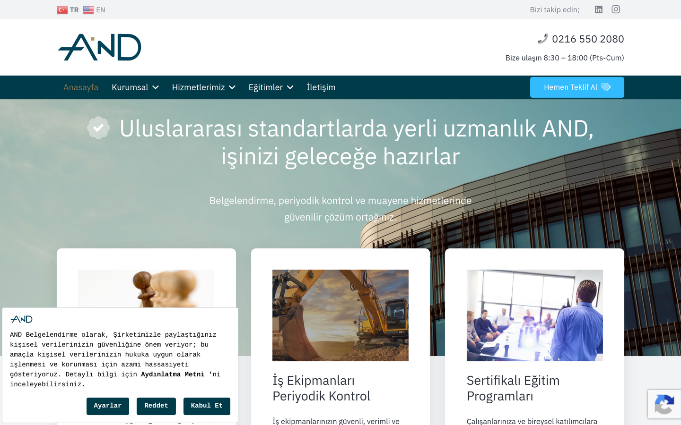Open the LinkedIn icon in top bar
Viewport: 681px width, 425px height.
pyautogui.click(x=599, y=9)
